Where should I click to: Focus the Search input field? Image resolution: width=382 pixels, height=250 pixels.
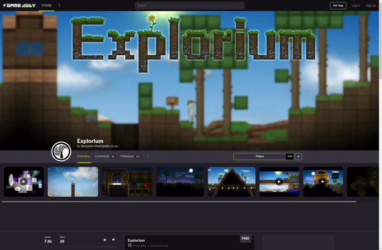[x=190, y=6]
